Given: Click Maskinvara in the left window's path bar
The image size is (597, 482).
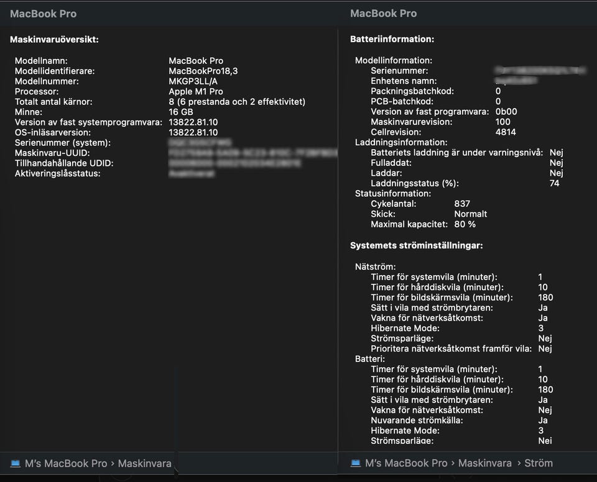Looking at the screenshot, I should (x=144, y=463).
